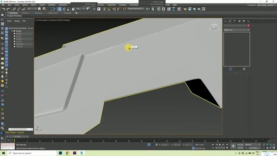Open the Edit menu
This screenshot has height=156, width=277.
(10, 5)
